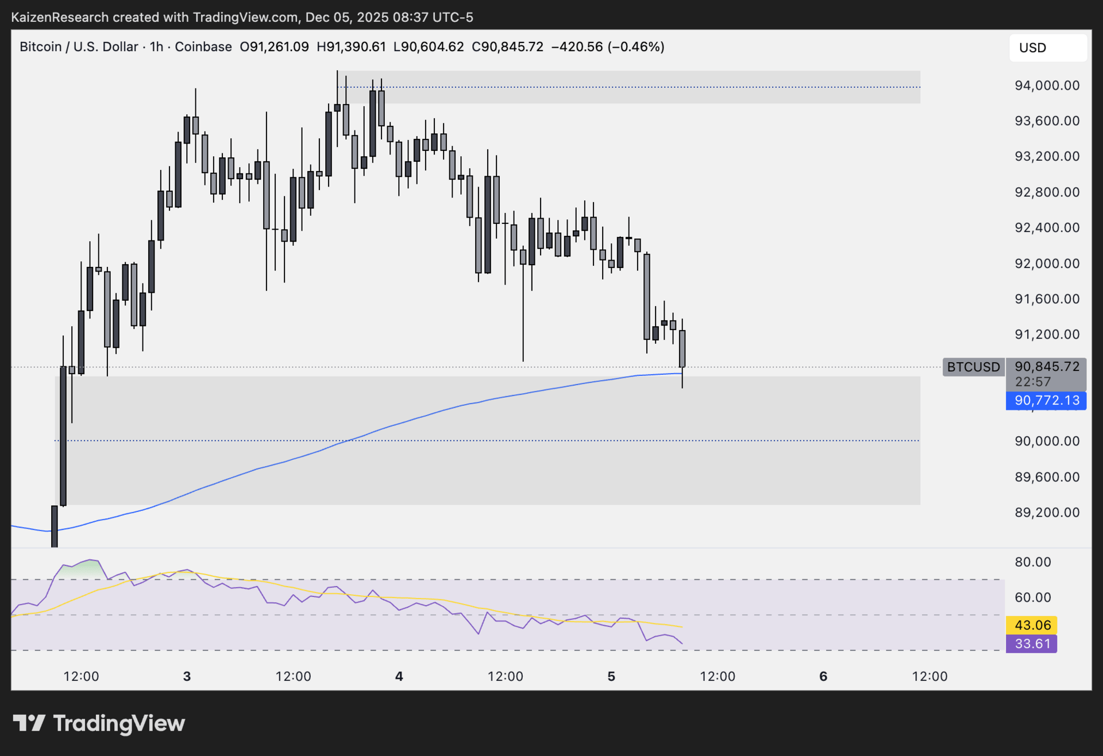Click Coinbase exchange name in header

(x=203, y=46)
